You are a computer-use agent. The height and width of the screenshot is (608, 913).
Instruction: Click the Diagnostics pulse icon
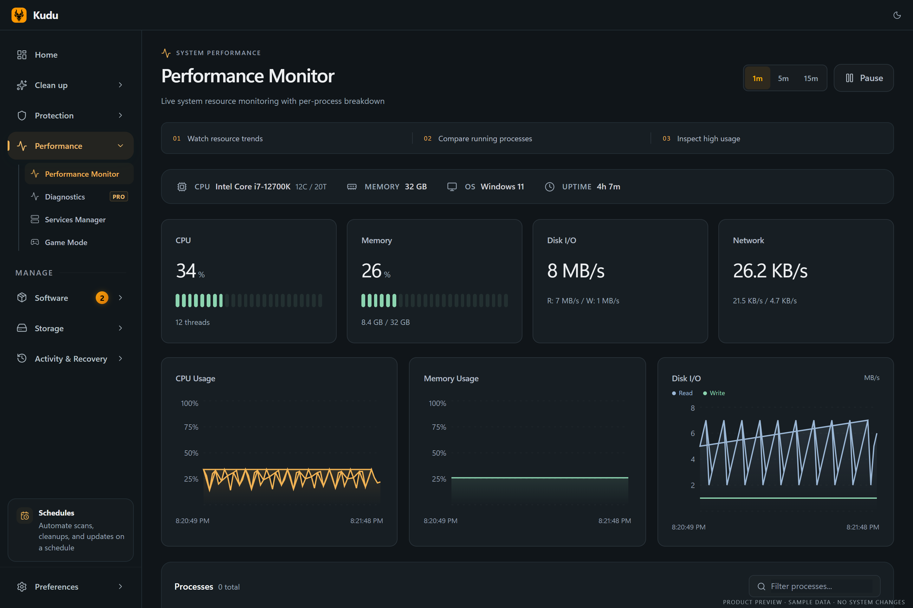35,197
